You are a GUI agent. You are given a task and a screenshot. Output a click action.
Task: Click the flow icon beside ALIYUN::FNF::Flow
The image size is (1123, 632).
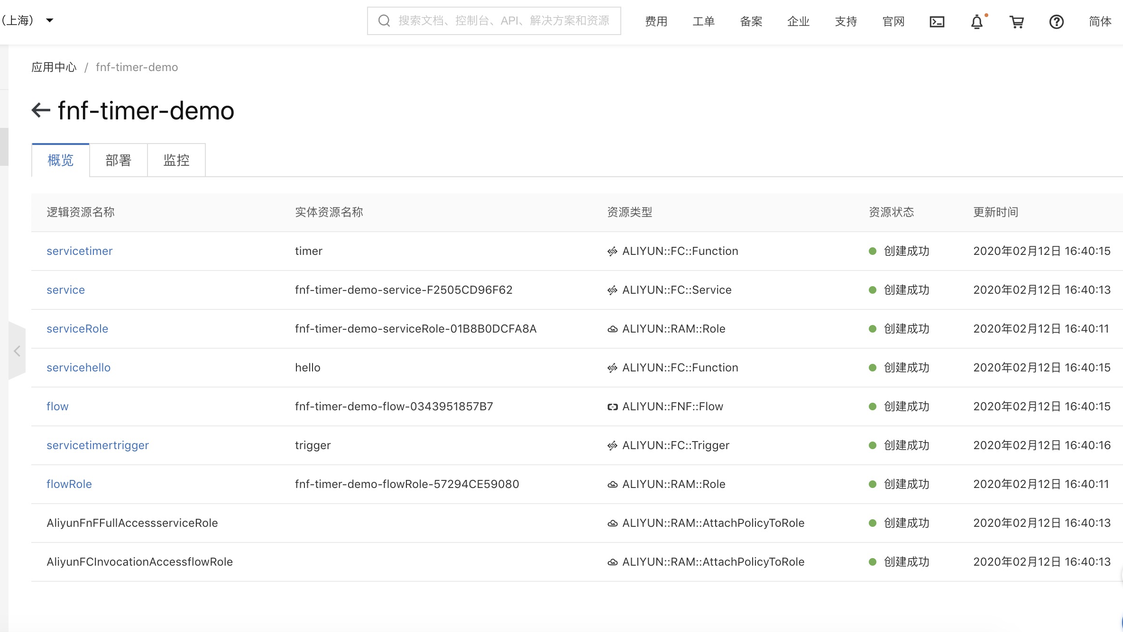point(612,406)
